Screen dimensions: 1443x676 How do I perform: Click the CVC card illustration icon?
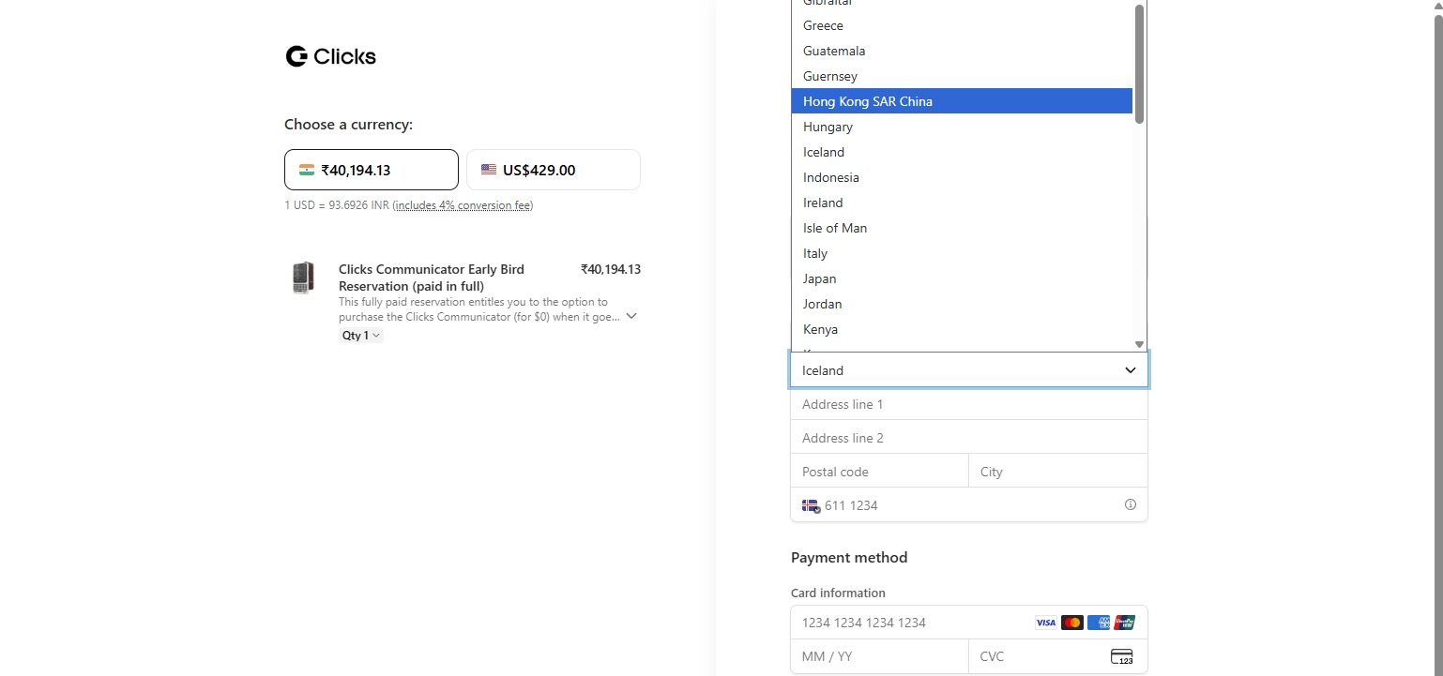[x=1121, y=656]
